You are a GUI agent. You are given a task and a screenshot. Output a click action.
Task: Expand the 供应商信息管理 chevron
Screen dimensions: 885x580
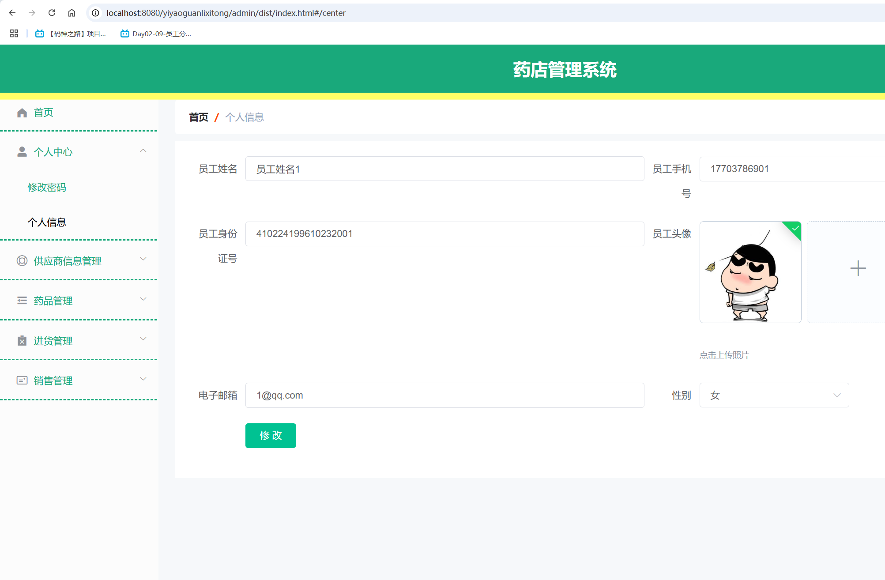pos(143,259)
